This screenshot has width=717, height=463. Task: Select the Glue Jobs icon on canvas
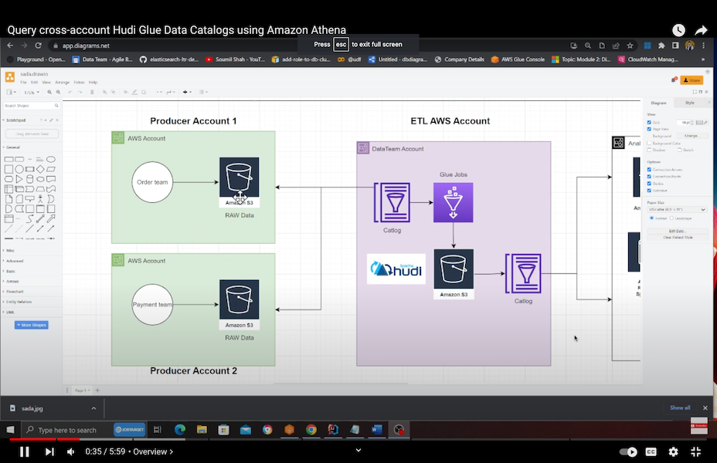(453, 202)
